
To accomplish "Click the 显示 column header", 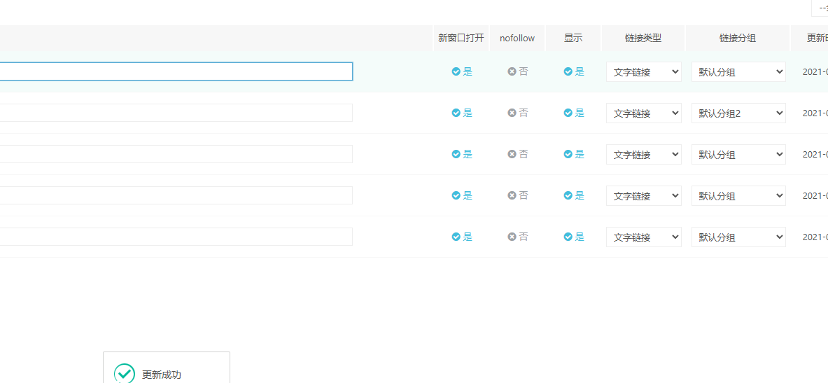I will point(573,38).
